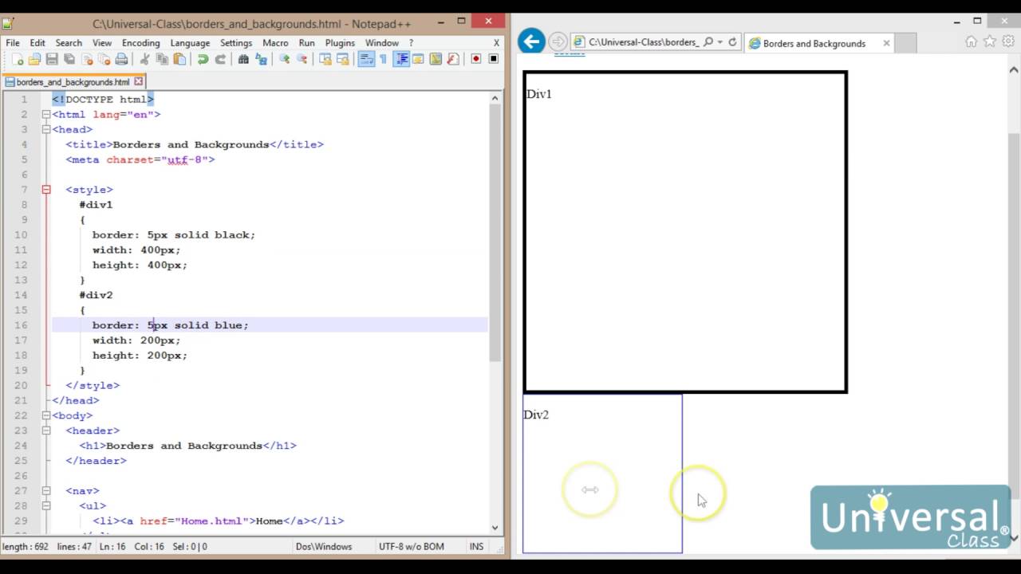1021x574 pixels.
Task: Click the Save file toolbar icon
Action: [52, 59]
